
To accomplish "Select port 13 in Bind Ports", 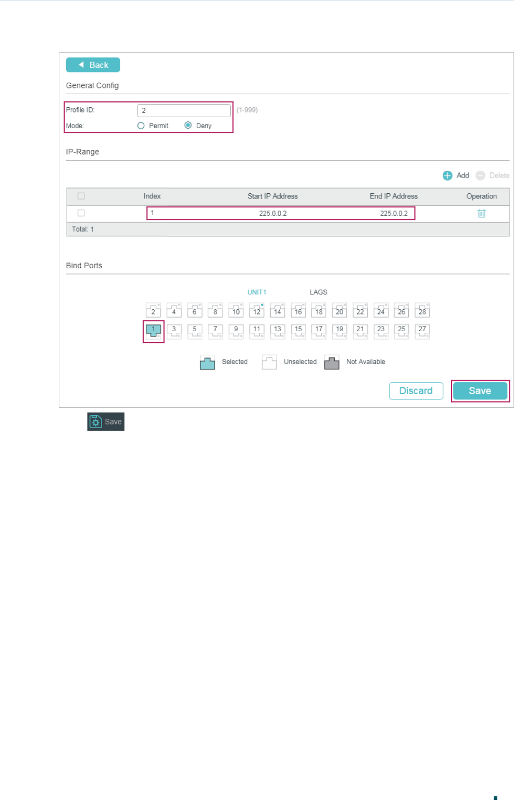I will 278,331.
